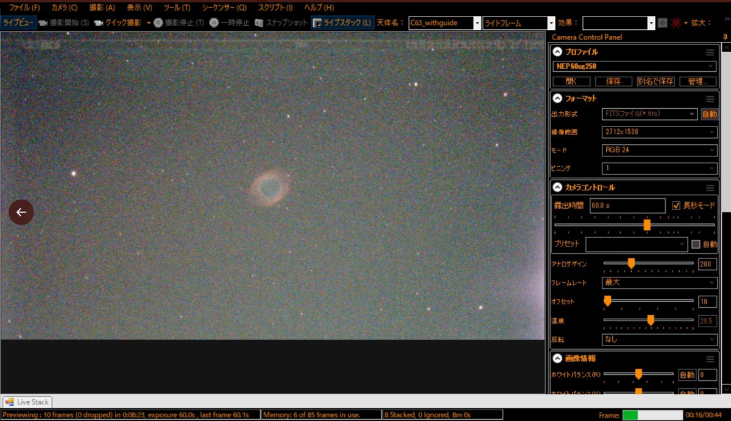This screenshot has width=731, height=421.
Task: Open the 反転 なし dropdown
Action: coord(659,339)
